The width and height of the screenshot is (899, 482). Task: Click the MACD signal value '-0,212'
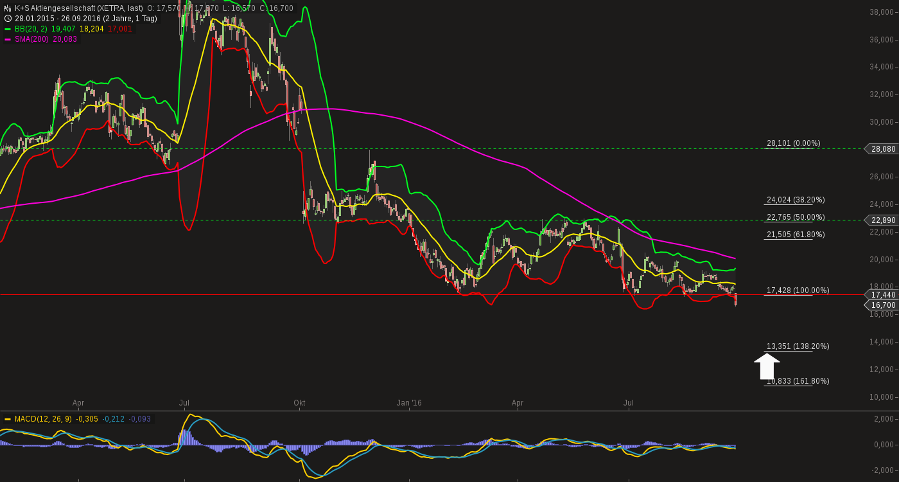(114, 419)
